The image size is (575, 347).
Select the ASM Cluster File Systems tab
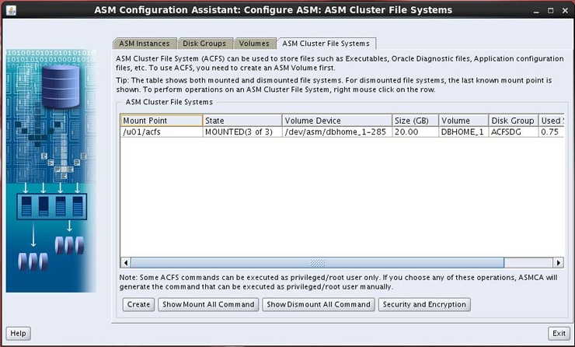[326, 44]
